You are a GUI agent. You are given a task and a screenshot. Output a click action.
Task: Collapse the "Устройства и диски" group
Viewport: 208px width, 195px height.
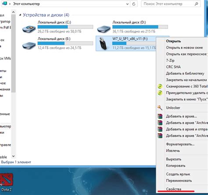point(20,15)
